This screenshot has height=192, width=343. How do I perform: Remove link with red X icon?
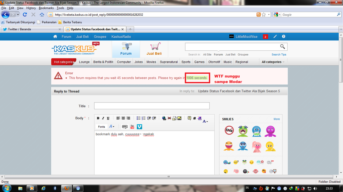click(169, 118)
